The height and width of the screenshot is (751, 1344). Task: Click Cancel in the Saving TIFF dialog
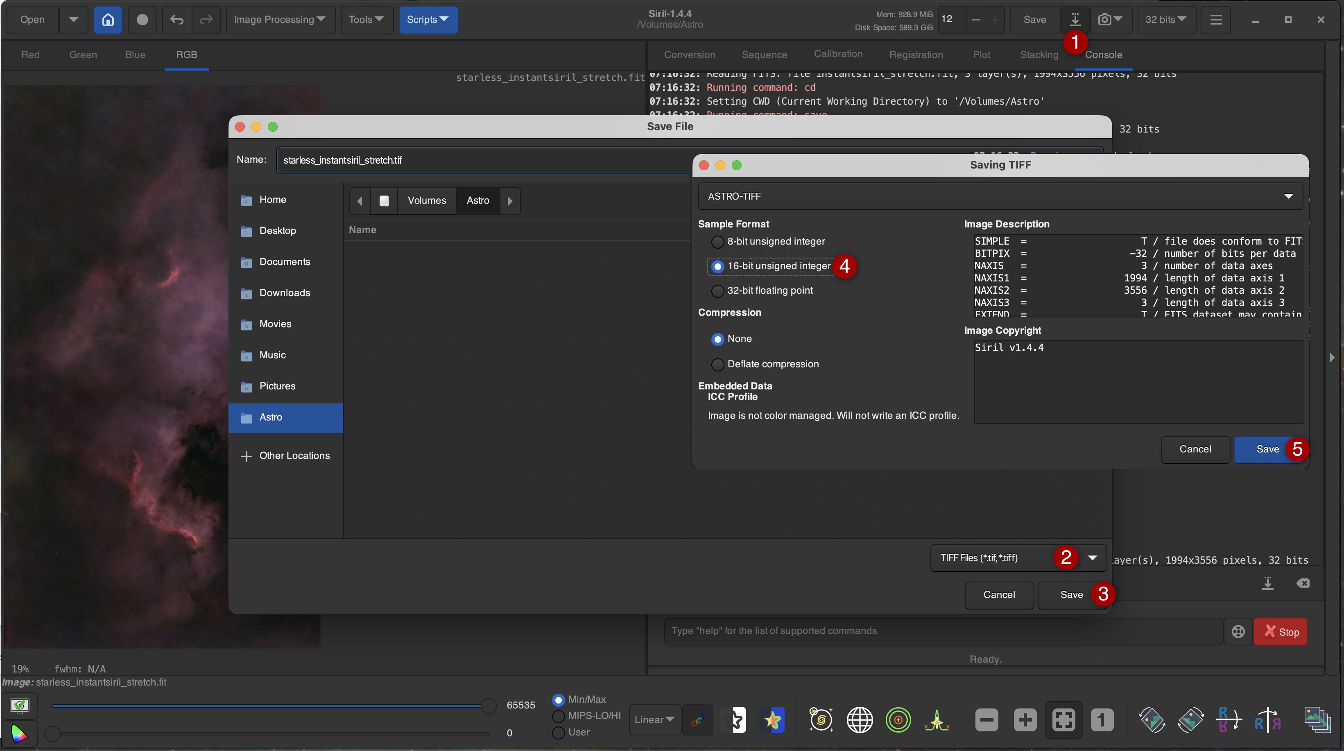pos(1195,449)
